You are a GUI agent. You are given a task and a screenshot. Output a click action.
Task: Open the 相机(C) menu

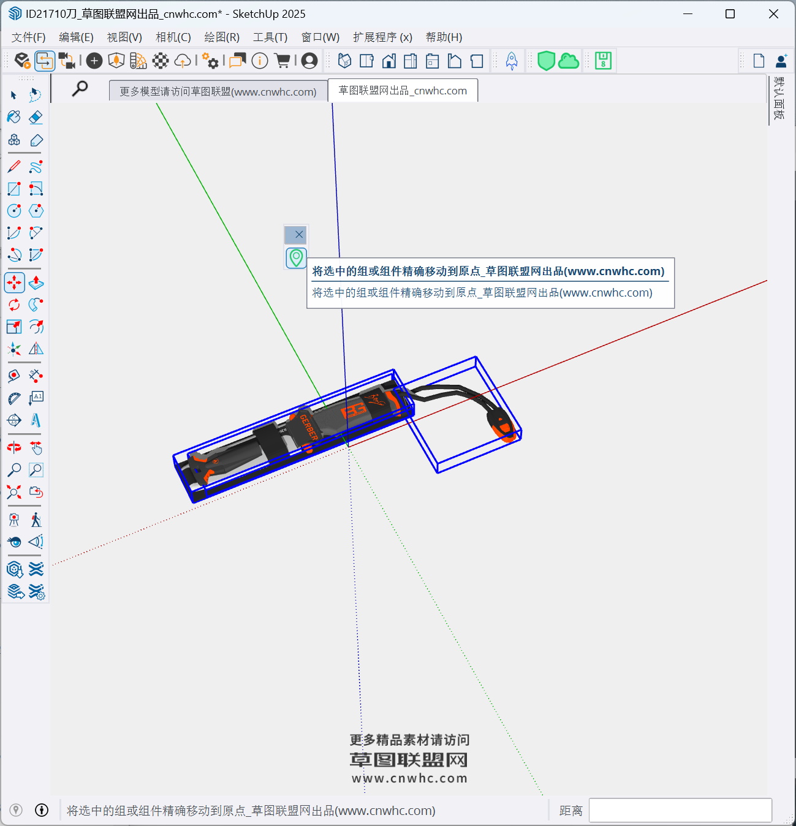click(173, 37)
